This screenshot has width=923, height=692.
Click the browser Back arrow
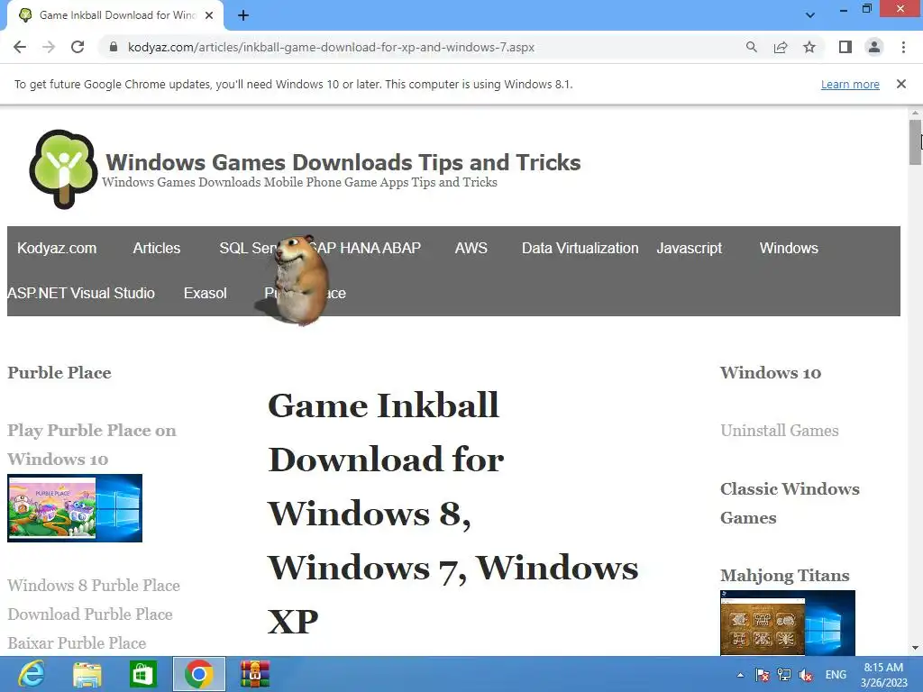click(20, 47)
